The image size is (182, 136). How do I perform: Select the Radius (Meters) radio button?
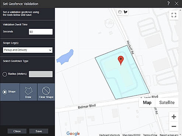pyautogui.click(x=5, y=74)
